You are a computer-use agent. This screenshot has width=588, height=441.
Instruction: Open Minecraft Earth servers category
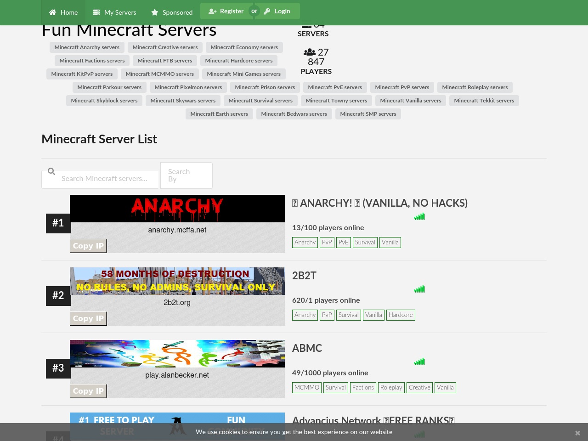click(219, 114)
